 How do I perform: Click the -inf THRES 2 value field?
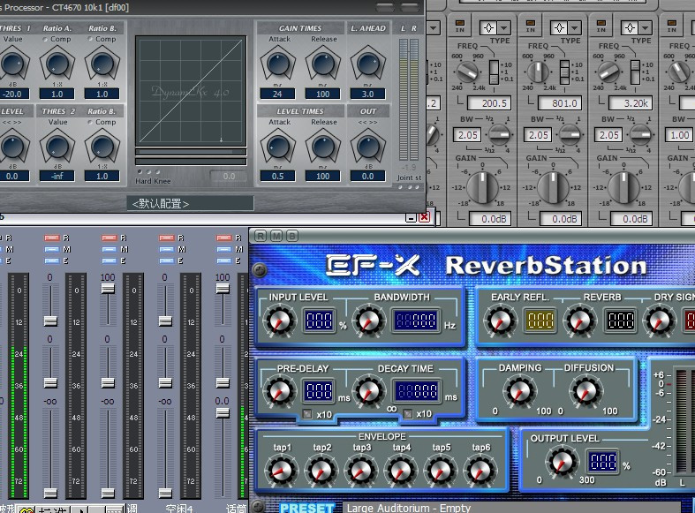pyautogui.click(x=57, y=176)
